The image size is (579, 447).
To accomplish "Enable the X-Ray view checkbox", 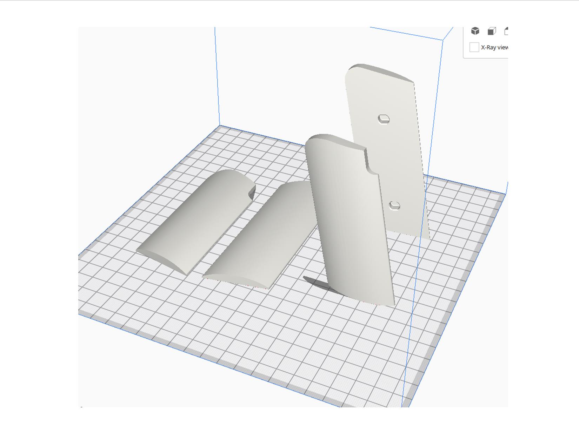I will point(474,47).
